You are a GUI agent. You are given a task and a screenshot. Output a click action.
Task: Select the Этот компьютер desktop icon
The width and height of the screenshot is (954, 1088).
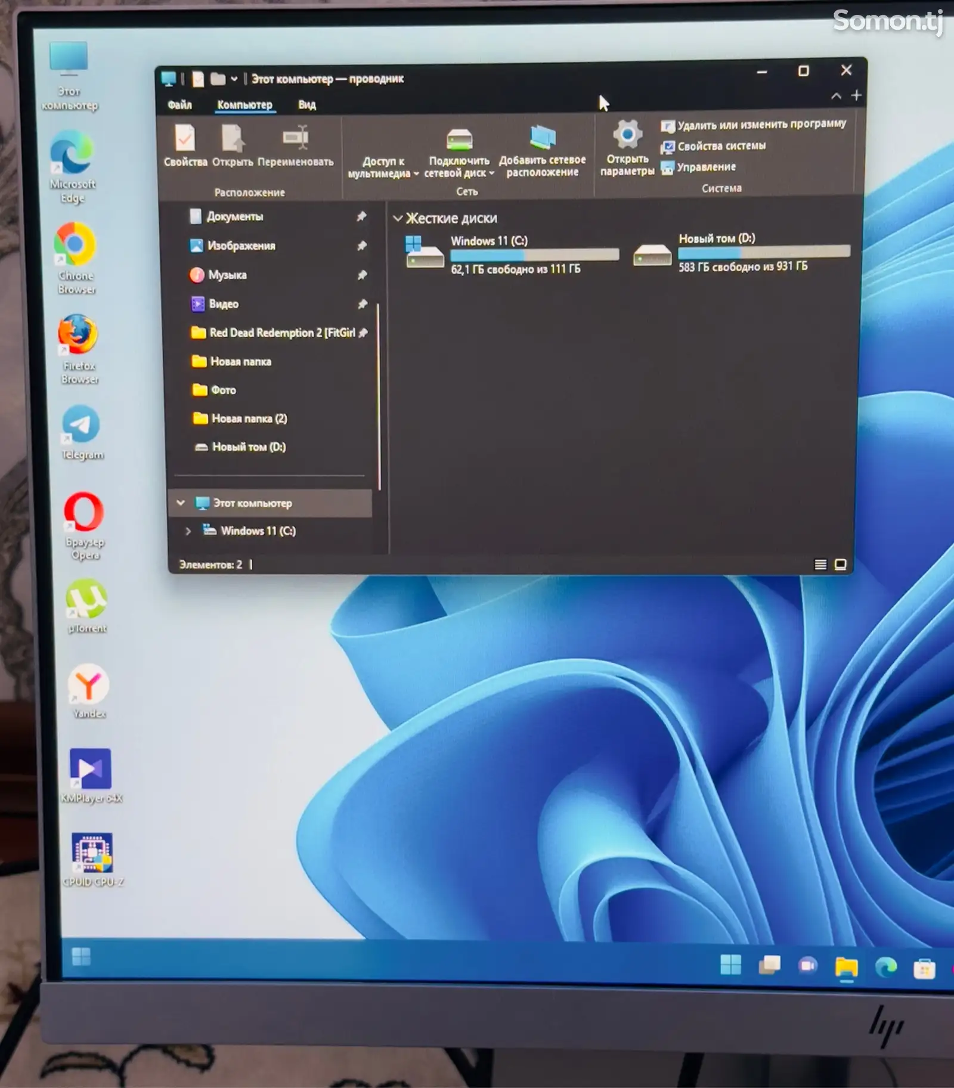coord(69,76)
